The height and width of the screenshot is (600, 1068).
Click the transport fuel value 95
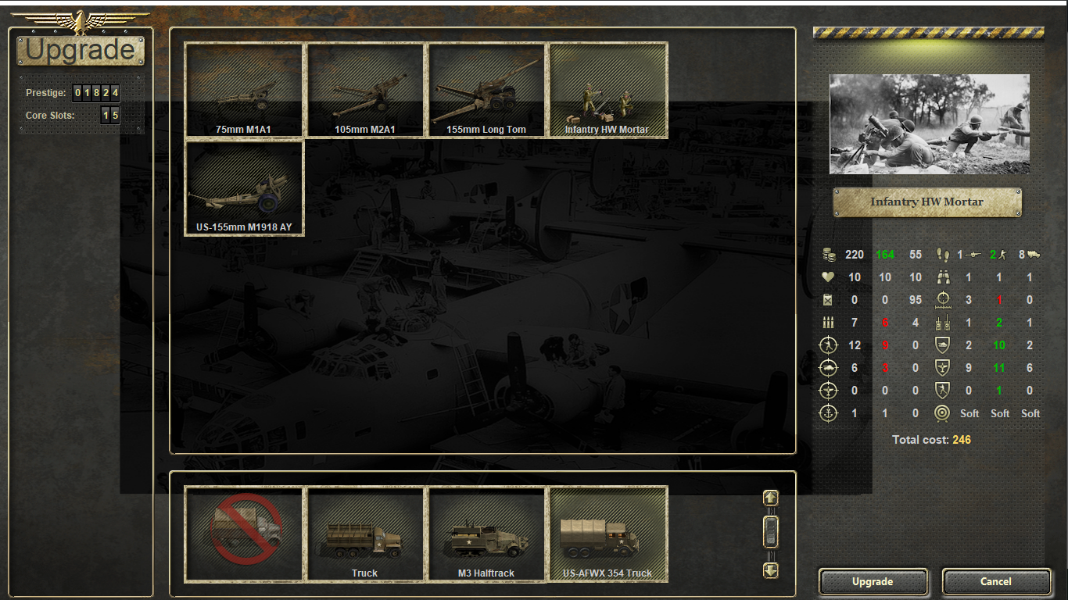pyautogui.click(x=916, y=300)
